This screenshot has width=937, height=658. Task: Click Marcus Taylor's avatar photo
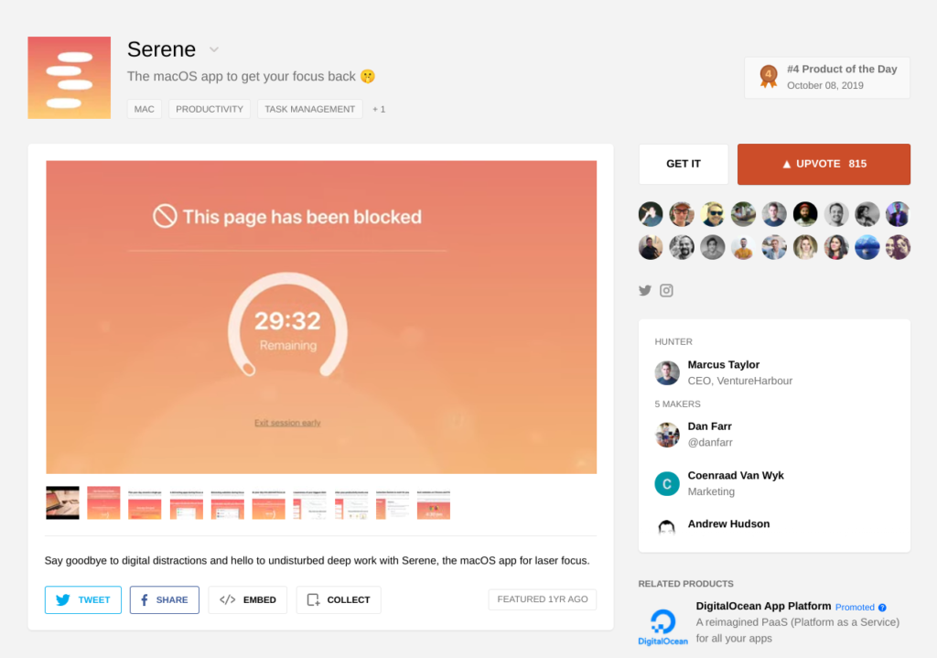pos(667,372)
